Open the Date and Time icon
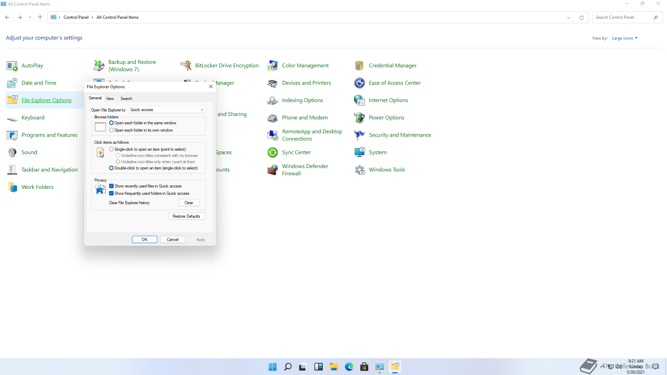 pos(12,83)
